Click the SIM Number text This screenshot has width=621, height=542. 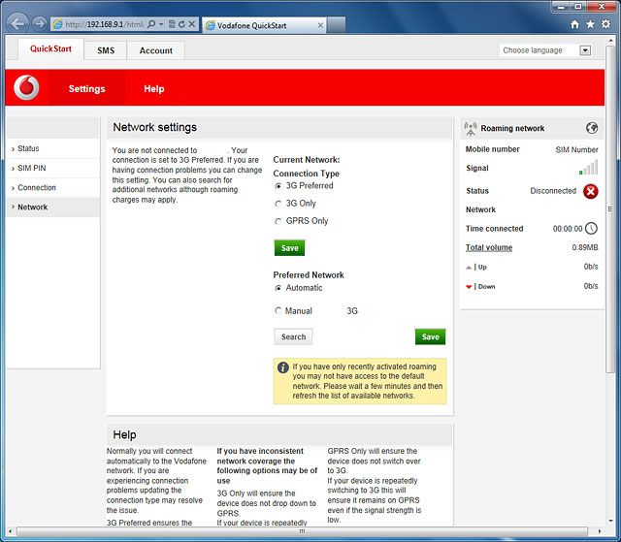tap(576, 149)
